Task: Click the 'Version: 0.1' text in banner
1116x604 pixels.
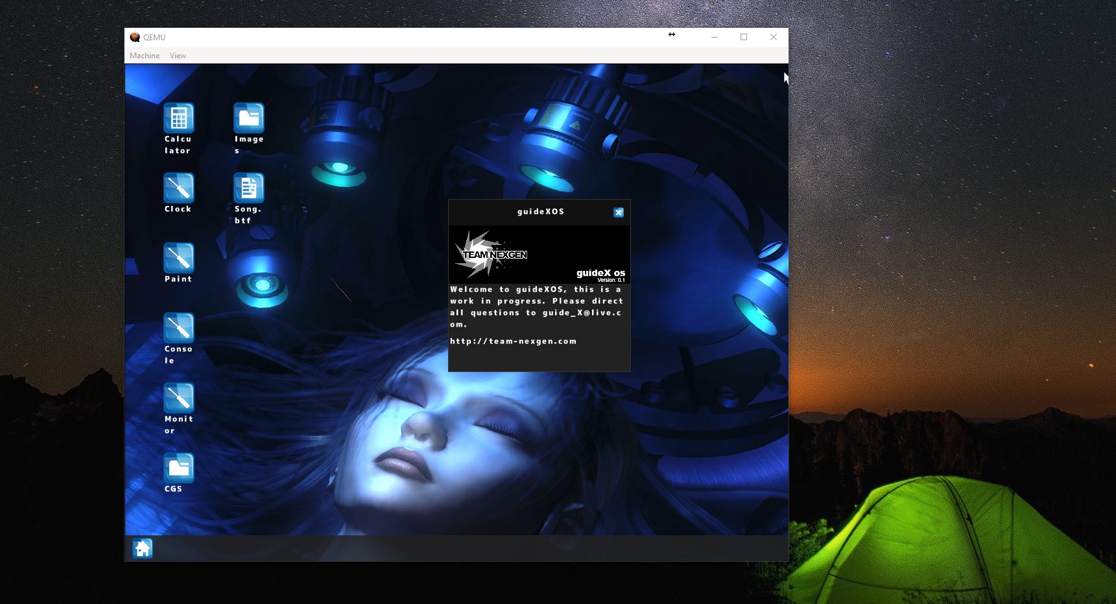Action: (x=611, y=280)
